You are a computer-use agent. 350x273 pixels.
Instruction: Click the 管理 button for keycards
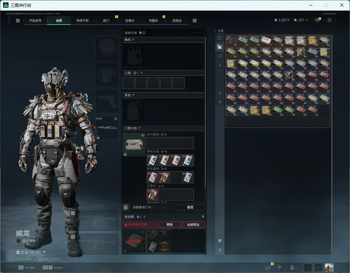[190, 207]
